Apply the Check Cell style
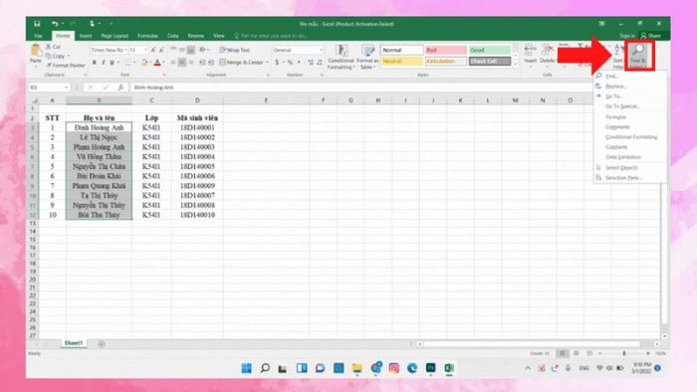The width and height of the screenshot is (697, 392). [490, 62]
